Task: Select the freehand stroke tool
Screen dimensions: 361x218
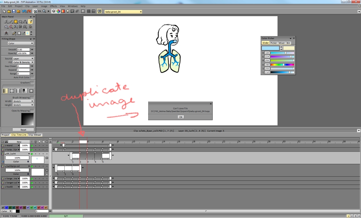Action: pyautogui.click(x=6, y=22)
